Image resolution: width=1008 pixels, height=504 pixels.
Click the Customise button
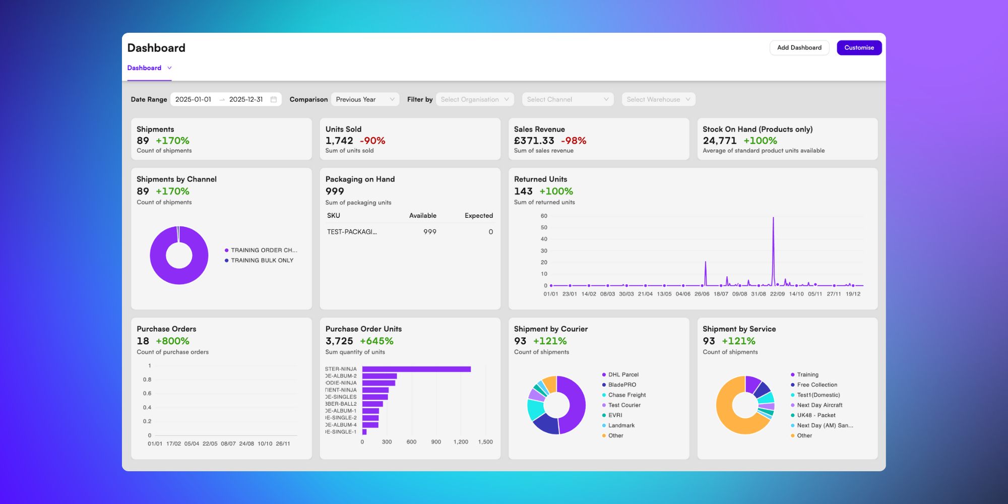pos(859,48)
